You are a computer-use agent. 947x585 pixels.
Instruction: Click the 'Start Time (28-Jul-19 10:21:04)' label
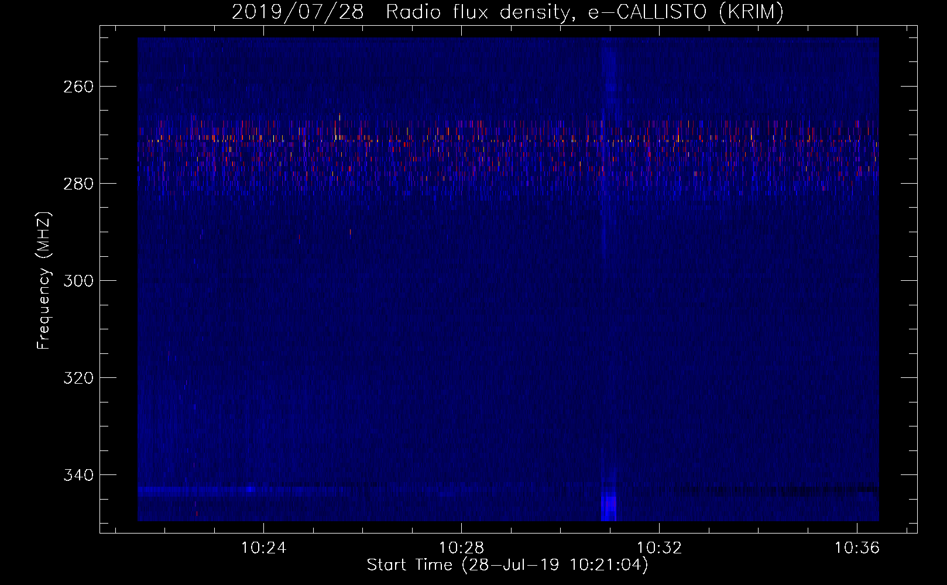(507, 565)
